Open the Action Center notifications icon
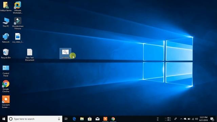Image resolution: width=217 pixels, height=122 pixels. [x=212, y=119]
